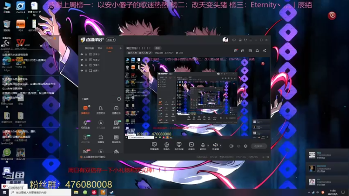
Task: Open the hamburger menu in the companion title bar
Action: 250,40
